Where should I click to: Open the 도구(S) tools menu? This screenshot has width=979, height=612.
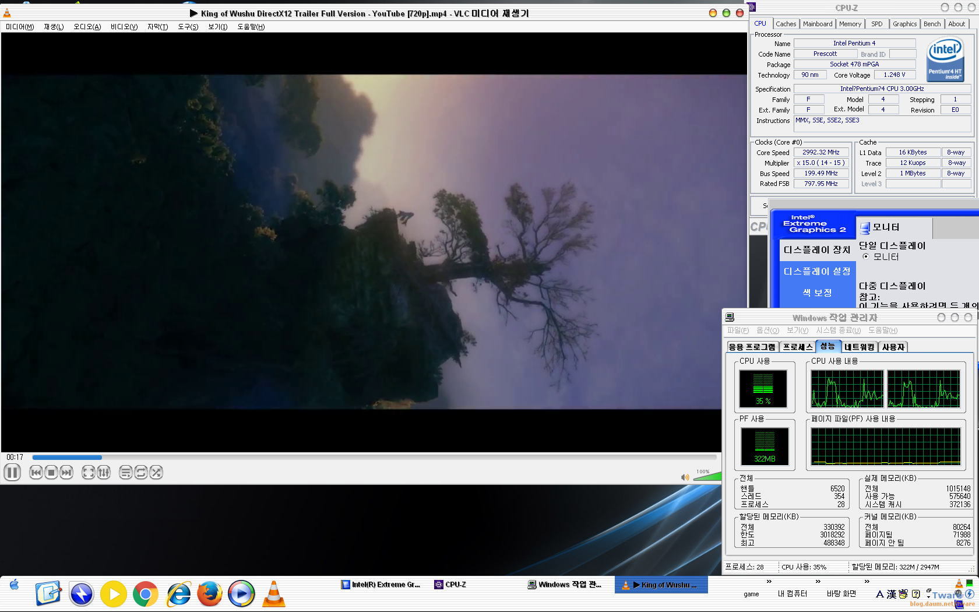[188, 27]
